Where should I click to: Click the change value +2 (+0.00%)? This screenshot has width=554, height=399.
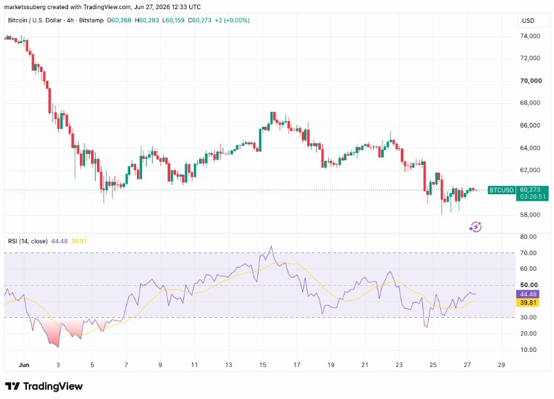pos(232,20)
